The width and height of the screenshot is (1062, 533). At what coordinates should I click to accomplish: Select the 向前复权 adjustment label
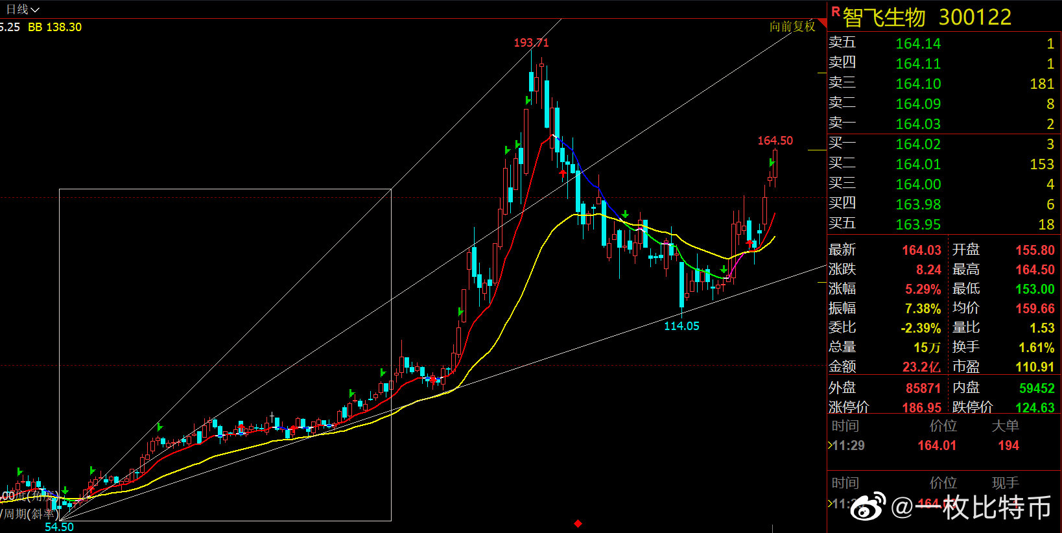(792, 27)
